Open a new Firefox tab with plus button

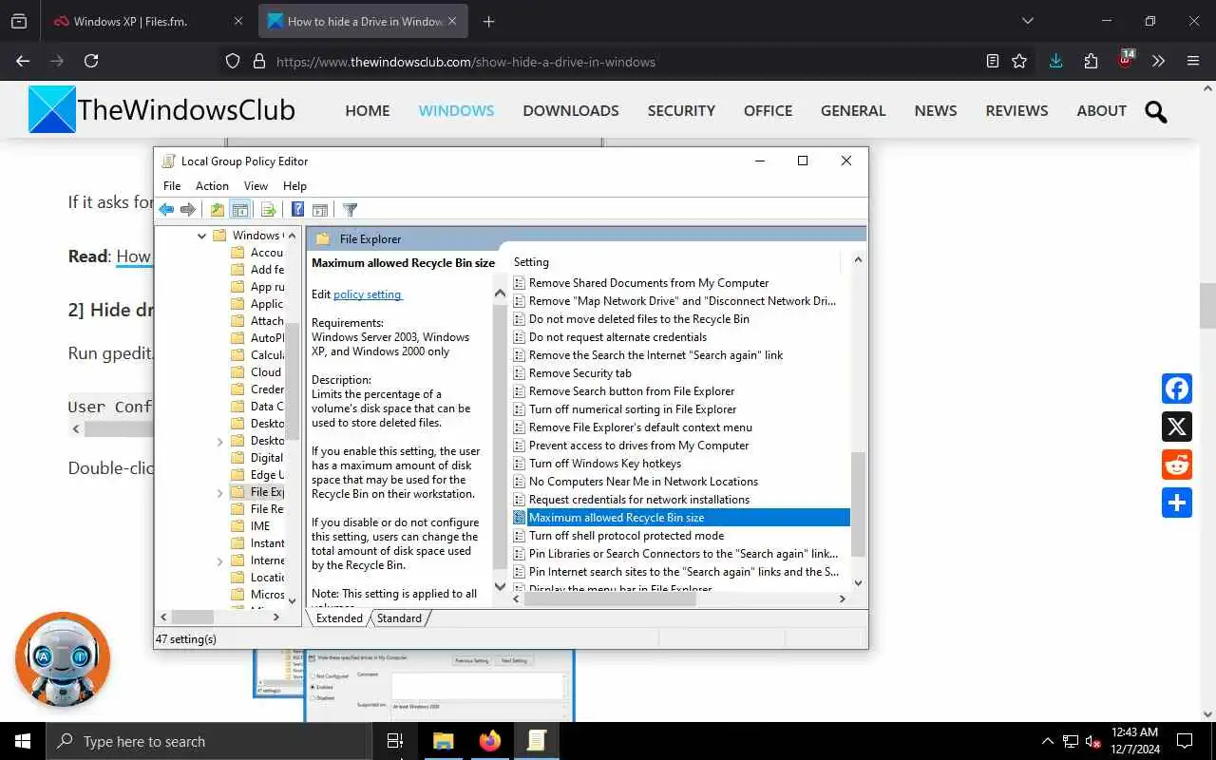coord(488,21)
